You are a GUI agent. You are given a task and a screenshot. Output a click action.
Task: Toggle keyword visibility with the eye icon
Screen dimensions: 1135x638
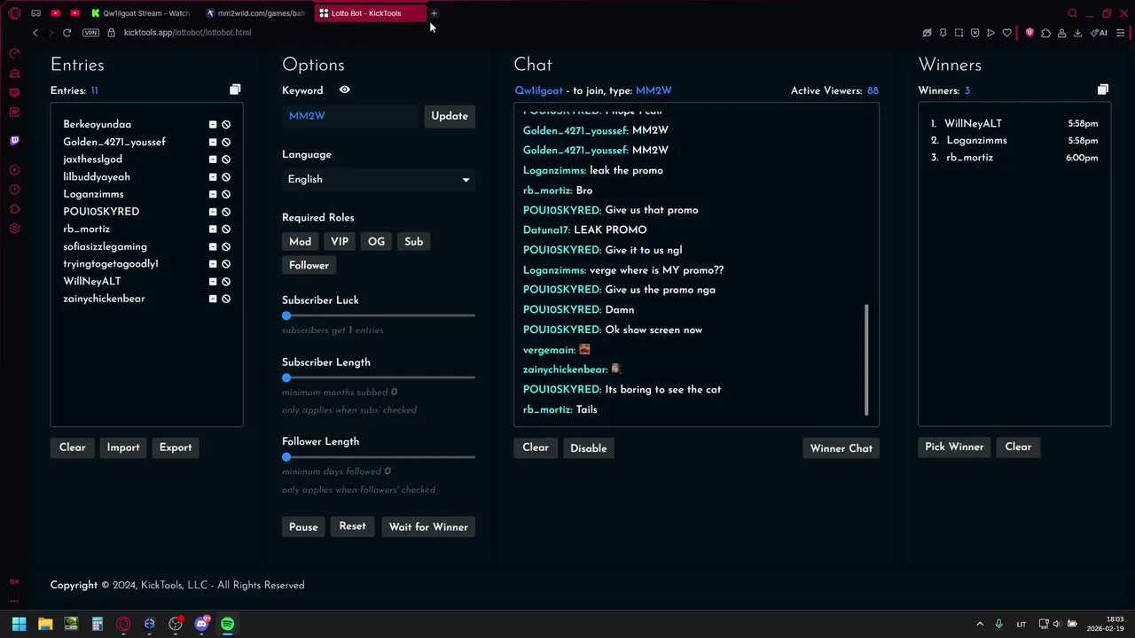coord(344,90)
